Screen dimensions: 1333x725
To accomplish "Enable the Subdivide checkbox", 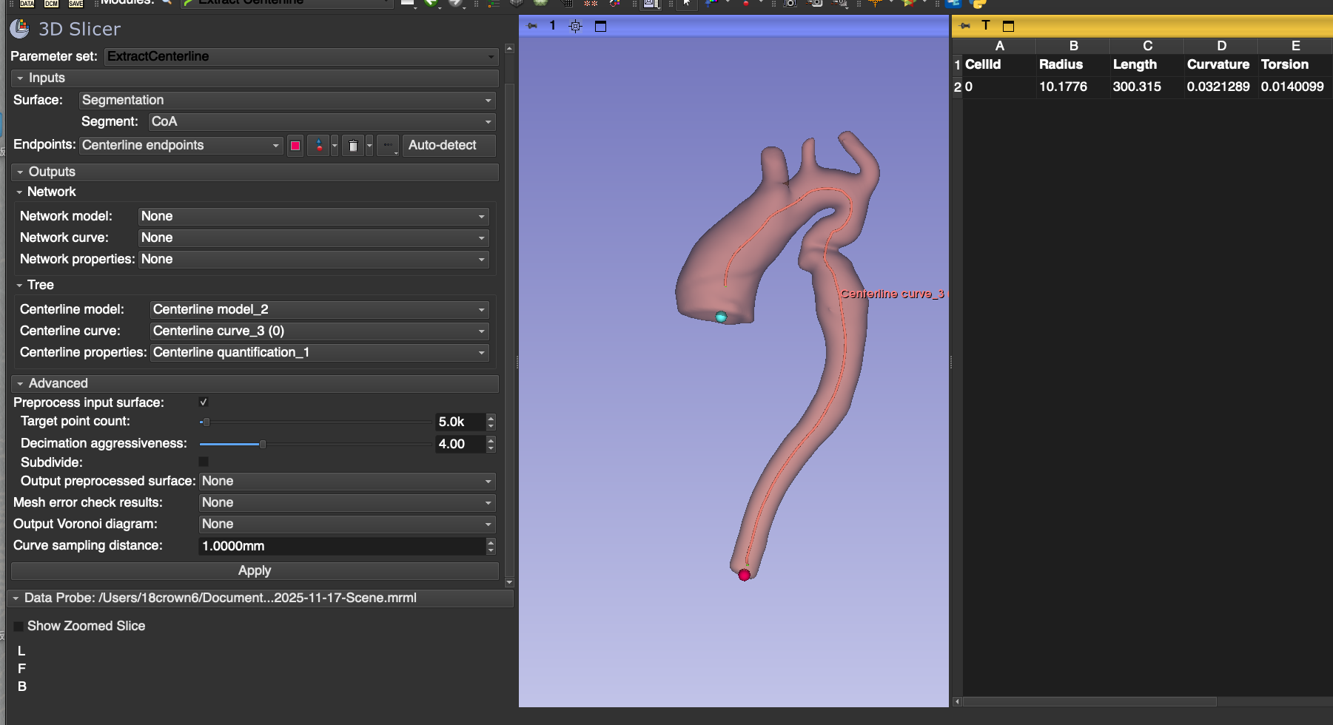I will tap(204, 462).
